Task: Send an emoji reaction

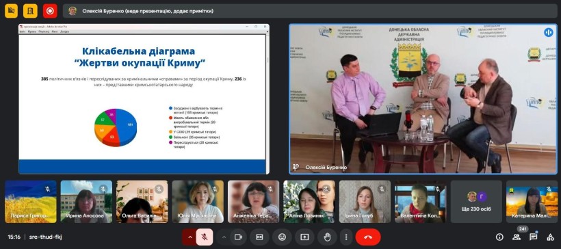Action: (282, 237)
